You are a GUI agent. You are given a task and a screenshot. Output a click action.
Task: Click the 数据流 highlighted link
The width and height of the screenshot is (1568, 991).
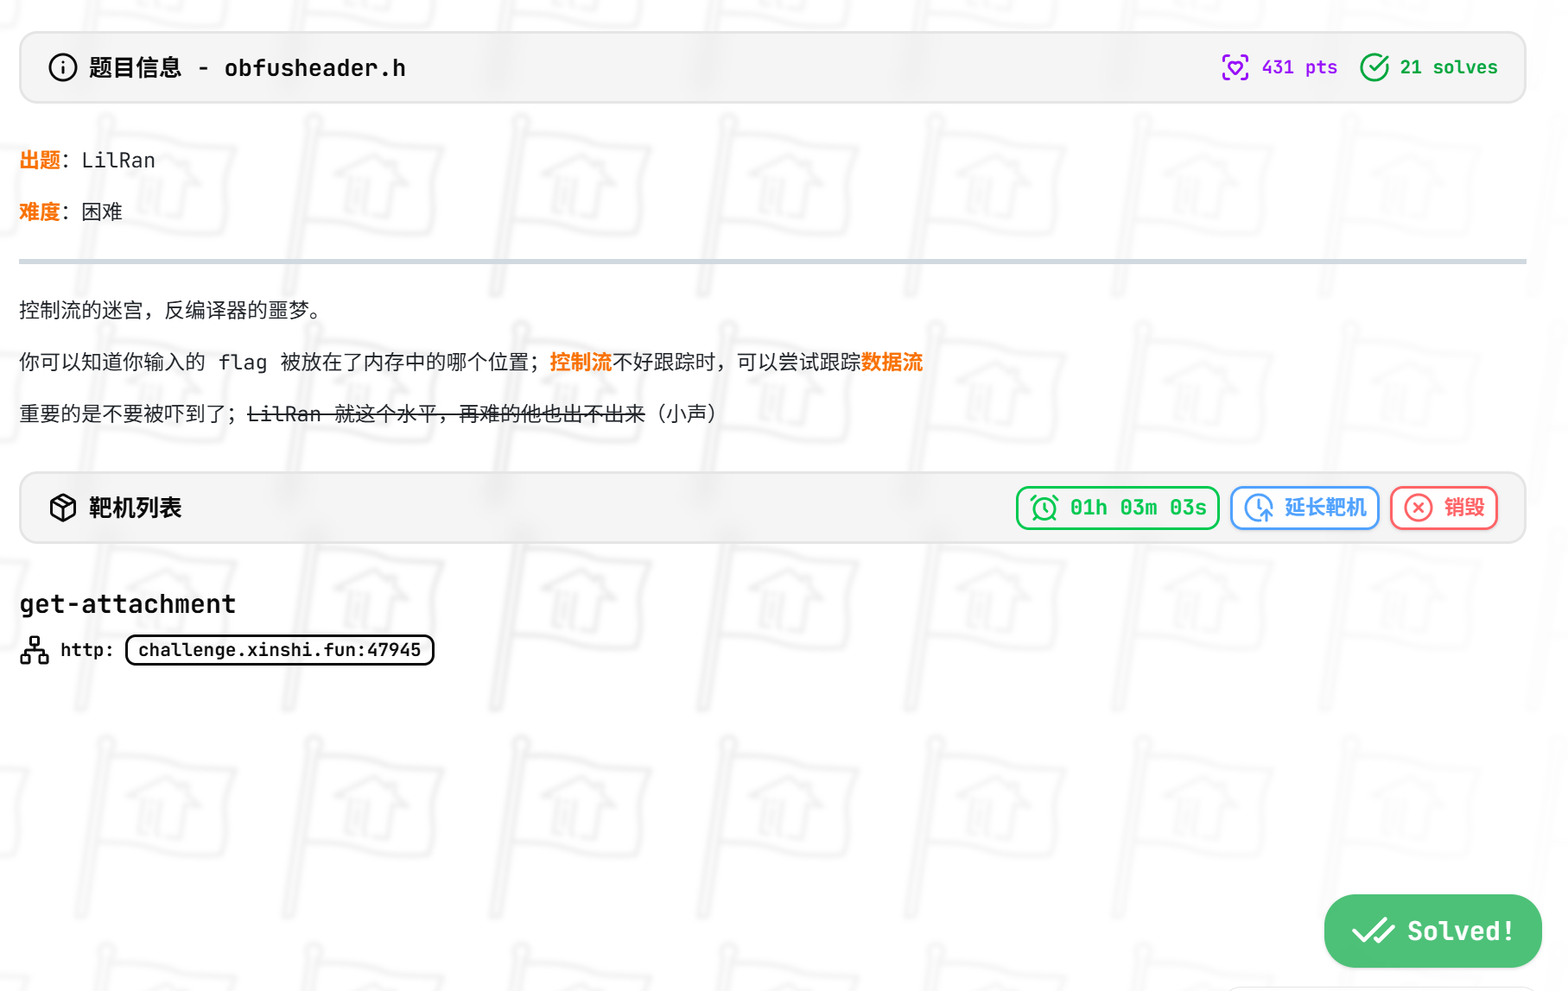click(x=894, y=363)
